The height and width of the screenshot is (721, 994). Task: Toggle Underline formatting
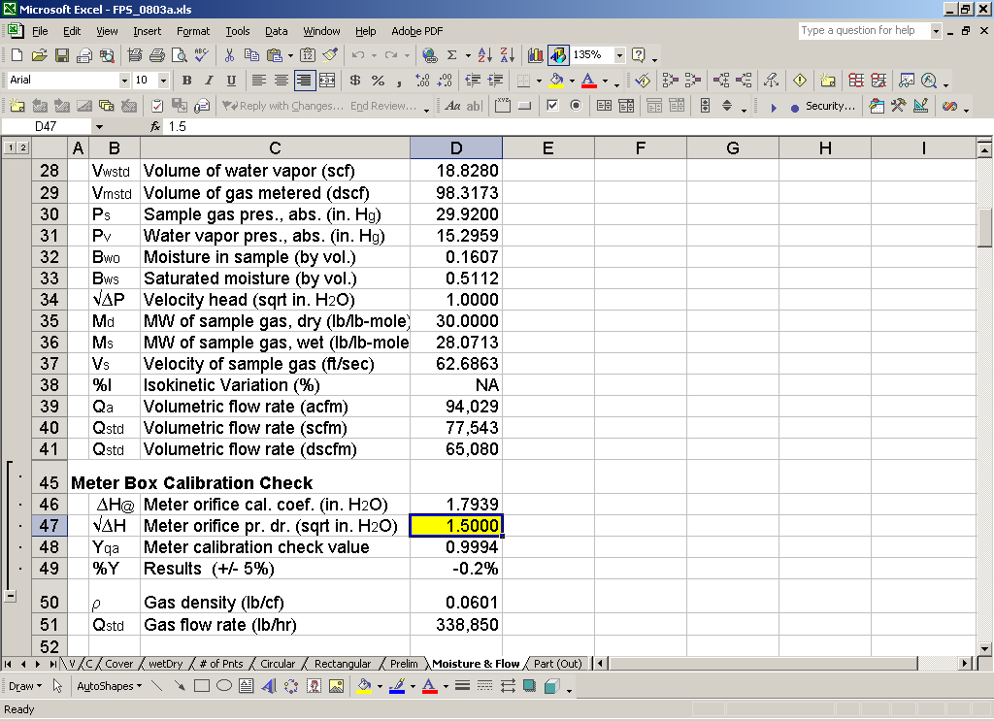[x=231, y=81]
